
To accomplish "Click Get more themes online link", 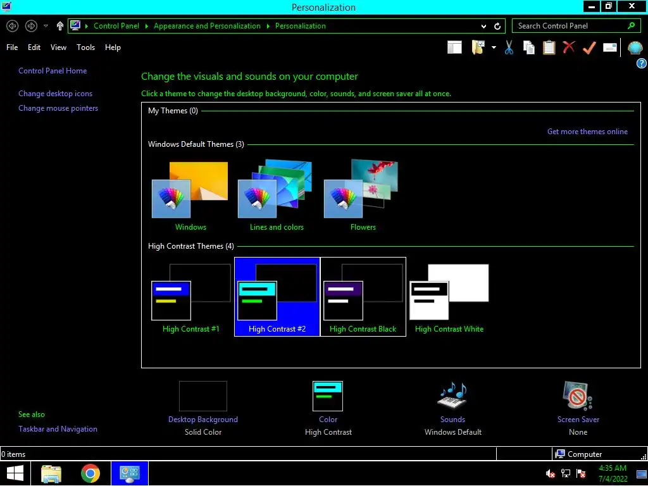I will click(x=587, y=132).
